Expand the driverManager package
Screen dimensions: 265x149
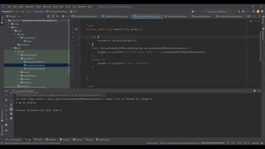click(x=18, y=55)
